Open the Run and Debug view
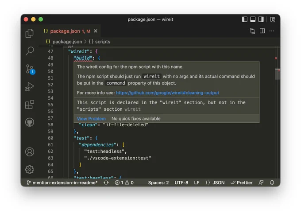Image resolution: width=301 pixels, height=214 pixels. 29,87
